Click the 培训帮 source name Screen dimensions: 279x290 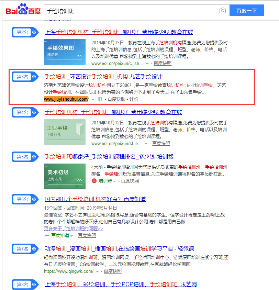[105, 181]
